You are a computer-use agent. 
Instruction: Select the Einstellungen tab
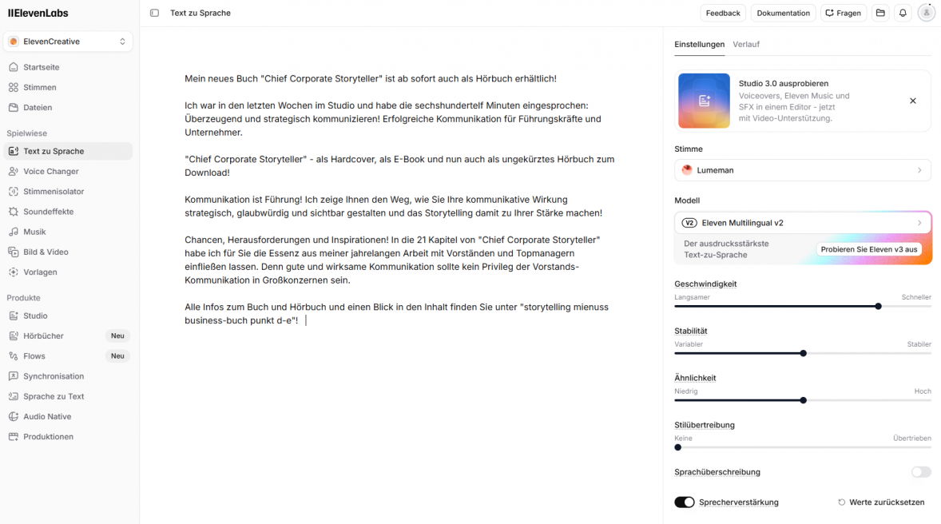click(x=699, y=44)
